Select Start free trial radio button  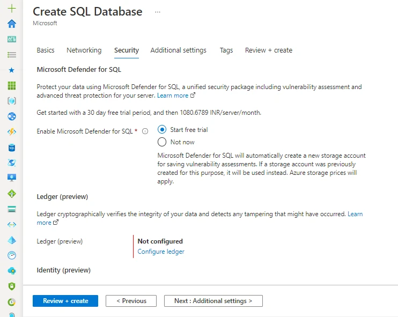tap(162, 129)
